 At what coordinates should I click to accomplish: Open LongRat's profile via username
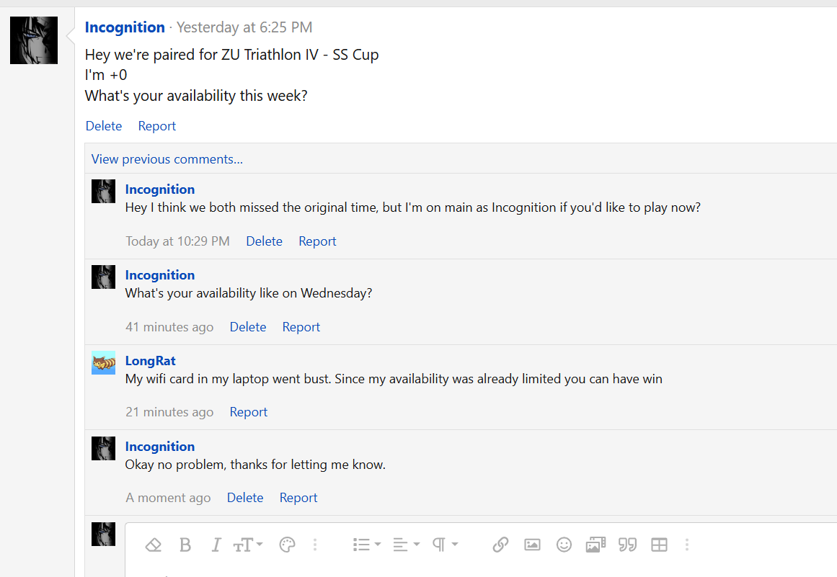(x=150, y=361)
